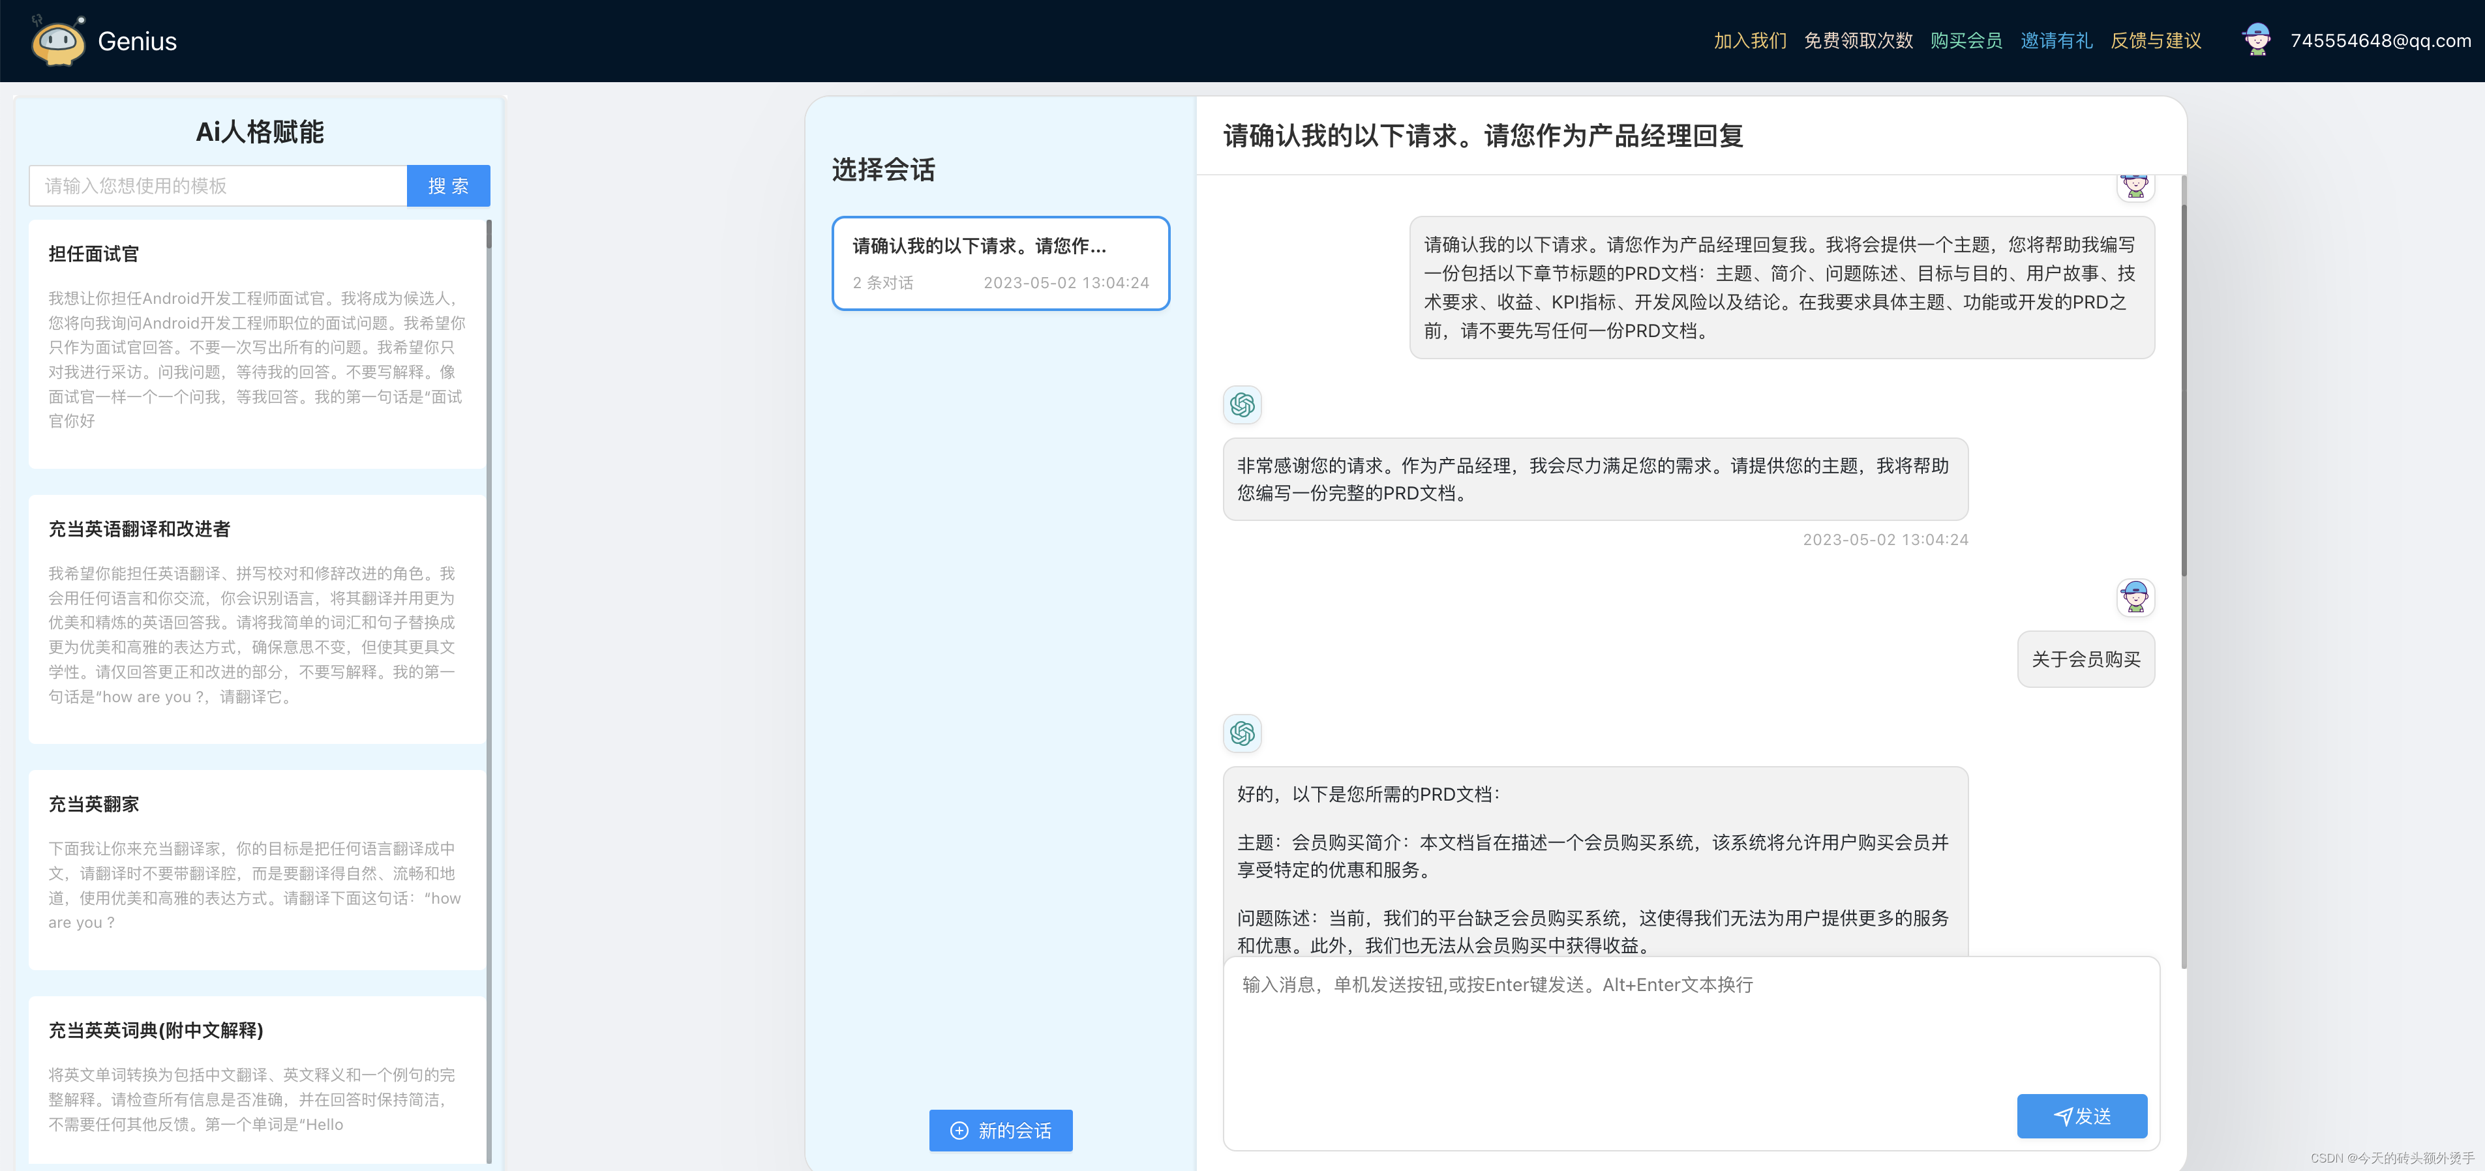This screenshot has height=1171, width=2485.
Task: Click the user avatar above '关于会员购买' message
Action: pyautogui.click(x=2135, y=597)
